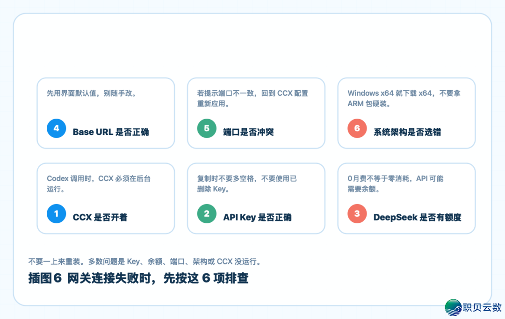Click the text '先用界面默认值，别随手改。'
This screenshot has height=319, width=505.
(x=92, y=93)
